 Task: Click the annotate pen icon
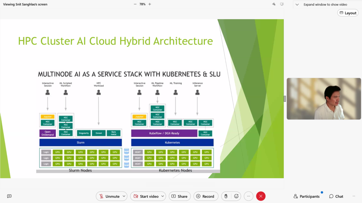click(x=274, y=4)
